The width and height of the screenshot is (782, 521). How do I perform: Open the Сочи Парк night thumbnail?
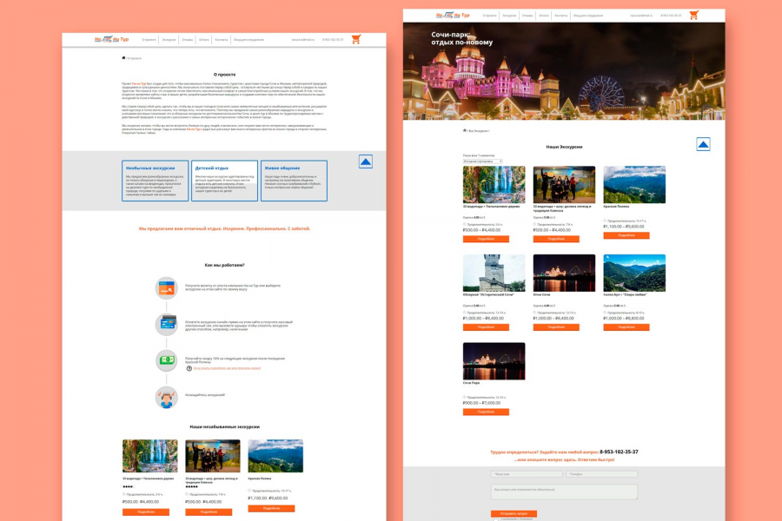pos(494,361)
